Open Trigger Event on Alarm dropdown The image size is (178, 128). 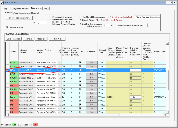click(x=147, y=17)
